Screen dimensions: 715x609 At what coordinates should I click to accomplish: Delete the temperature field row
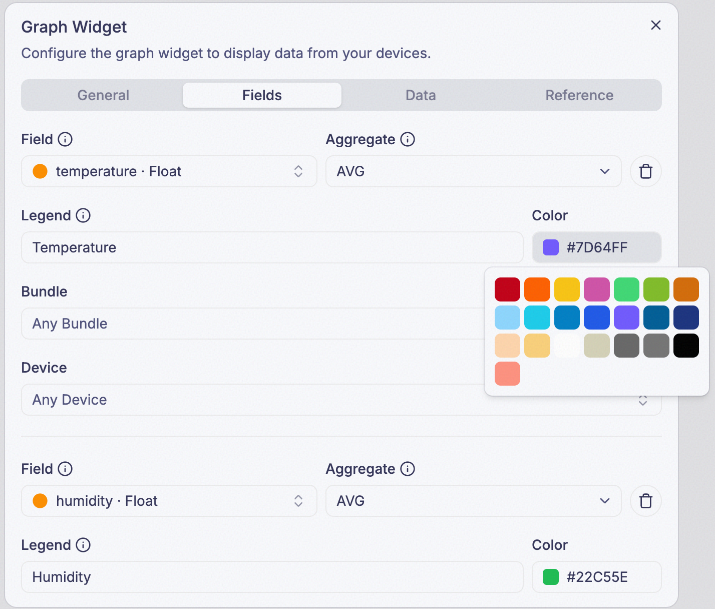pyautogui.click(x=646, y=171)
